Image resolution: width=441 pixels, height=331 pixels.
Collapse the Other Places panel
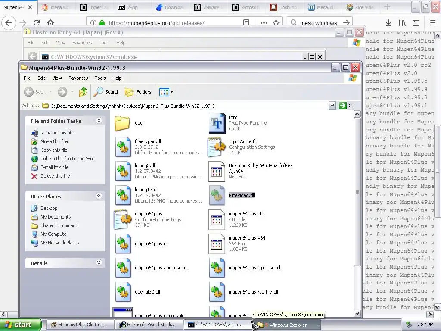(99, 196)
